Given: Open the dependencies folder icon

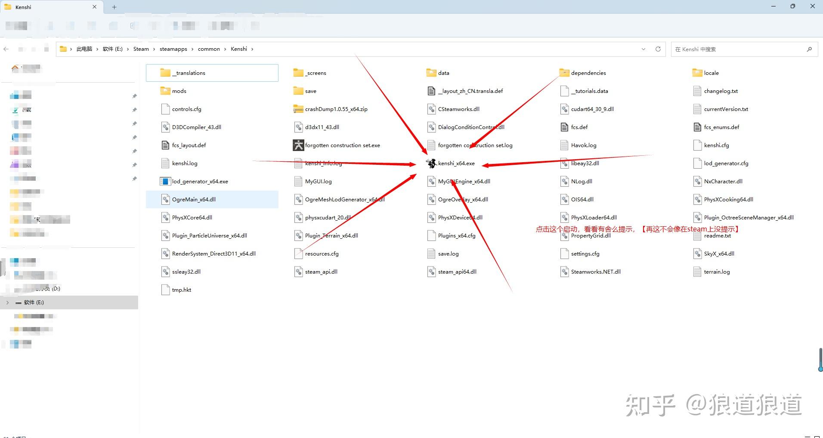Looking at the screenshot, I should [564, 73].
